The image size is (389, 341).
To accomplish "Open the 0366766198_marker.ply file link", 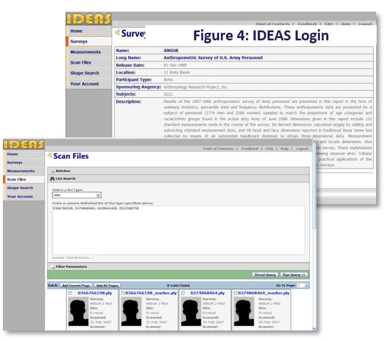I will (151, 293).
